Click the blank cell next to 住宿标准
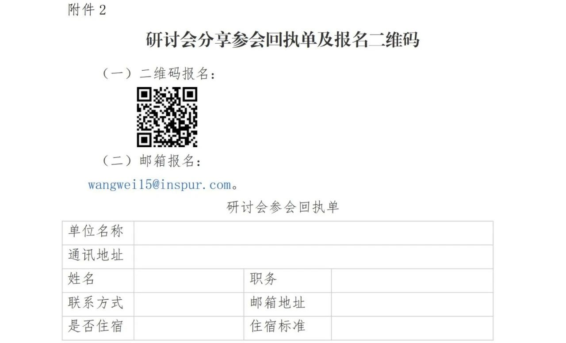This screenshot has height=343, width=566. tap(412, 328)
